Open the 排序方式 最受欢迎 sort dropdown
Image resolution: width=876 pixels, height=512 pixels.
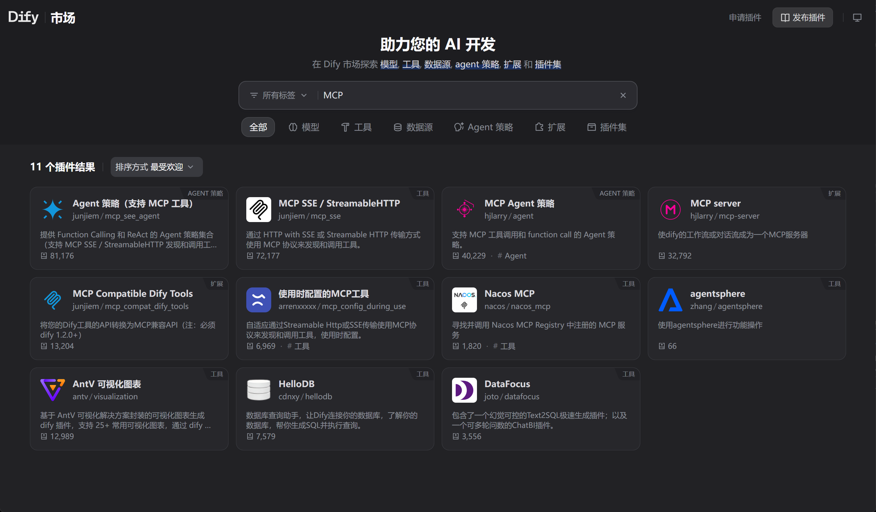(156, 167)
